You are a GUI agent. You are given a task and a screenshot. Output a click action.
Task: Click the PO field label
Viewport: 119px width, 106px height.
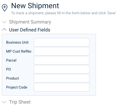tap(8, 69)
